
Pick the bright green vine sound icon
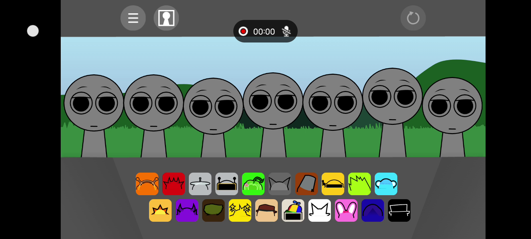pyautogui.click(x=253, y=184)
